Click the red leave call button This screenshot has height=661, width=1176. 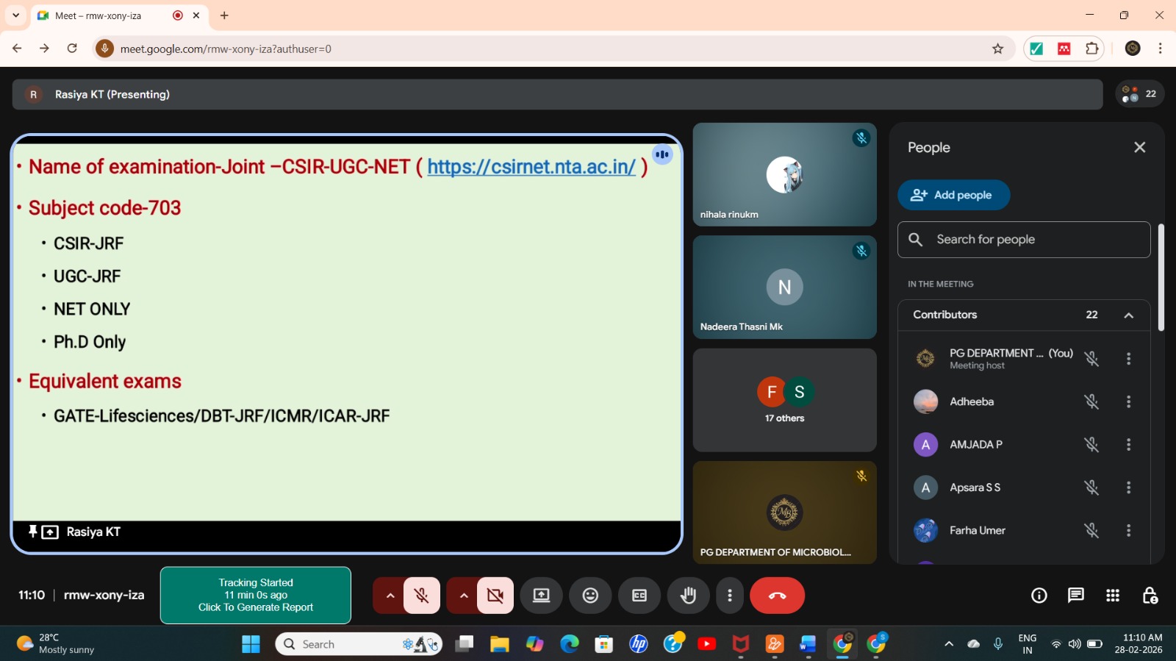coord(777,596)
